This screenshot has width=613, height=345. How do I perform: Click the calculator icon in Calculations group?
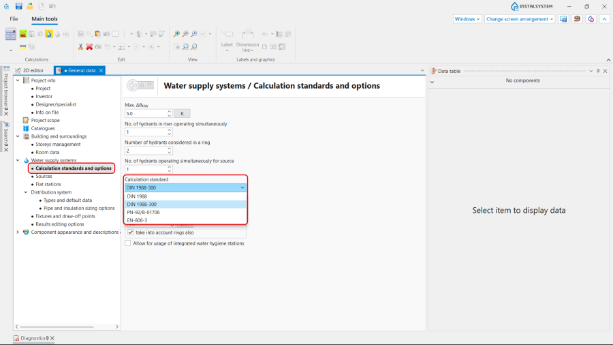click(x=11, y=34)
